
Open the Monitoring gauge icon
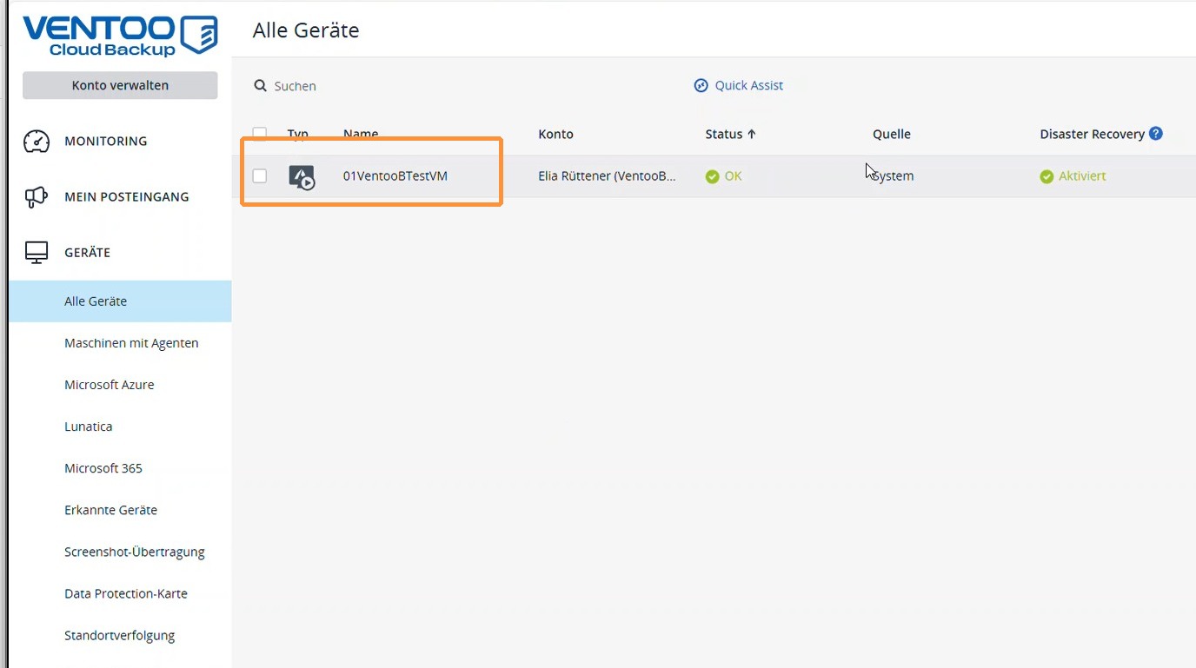pos(37,142)
